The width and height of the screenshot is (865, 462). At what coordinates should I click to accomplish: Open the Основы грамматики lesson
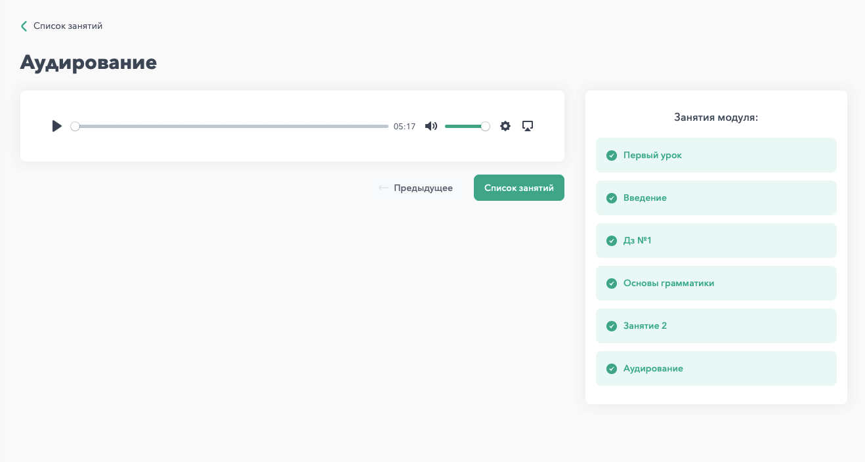[716, 283]
